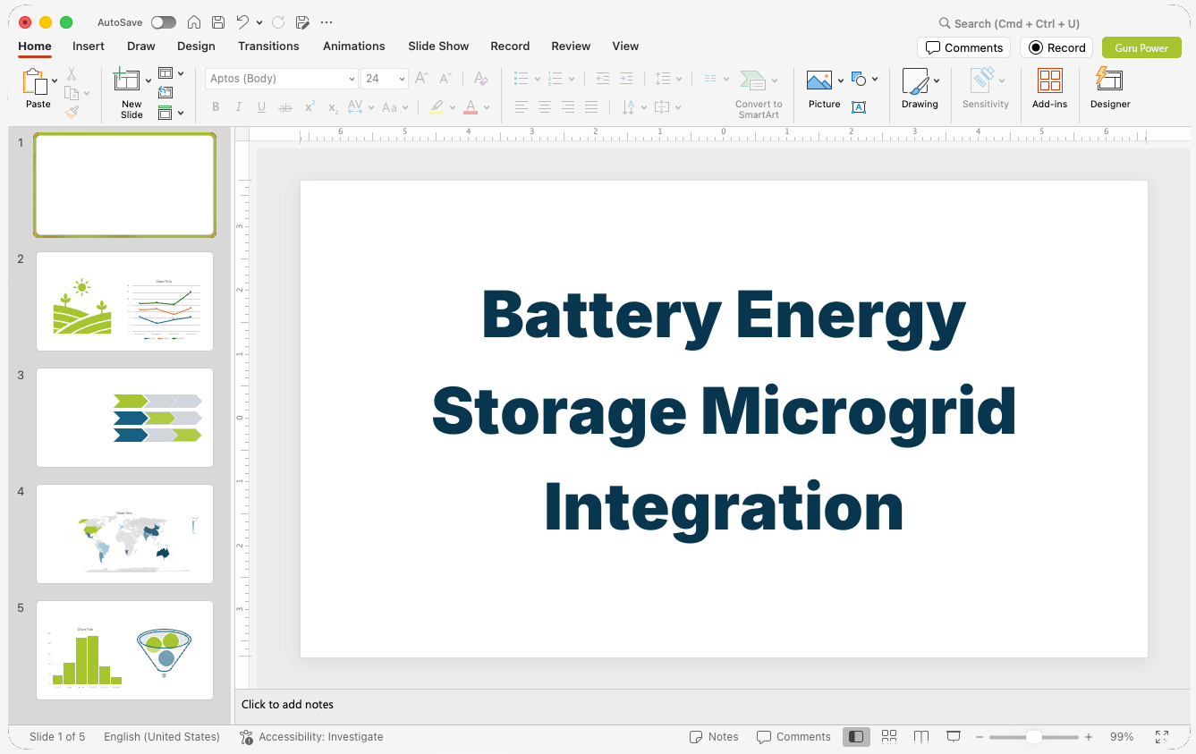Image resolution: width=1196 pixels, height=754 pixels.
Task: Click the zoom slider handle
Action: click(x=1033, y=737)
